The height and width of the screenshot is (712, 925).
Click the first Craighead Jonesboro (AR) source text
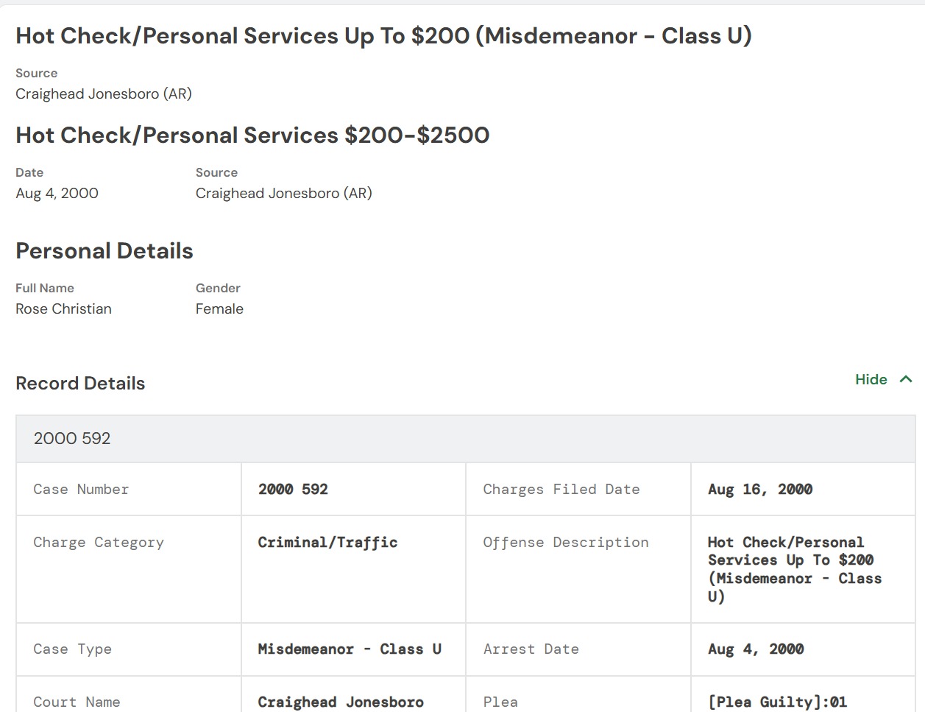tap(104, 94)
